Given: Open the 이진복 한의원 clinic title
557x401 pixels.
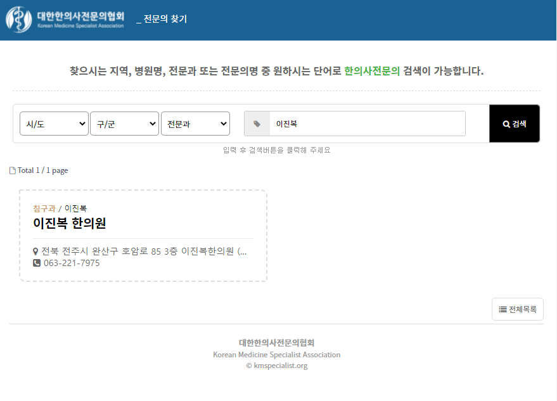Looking at the screenshot, I should coord(70,223).
